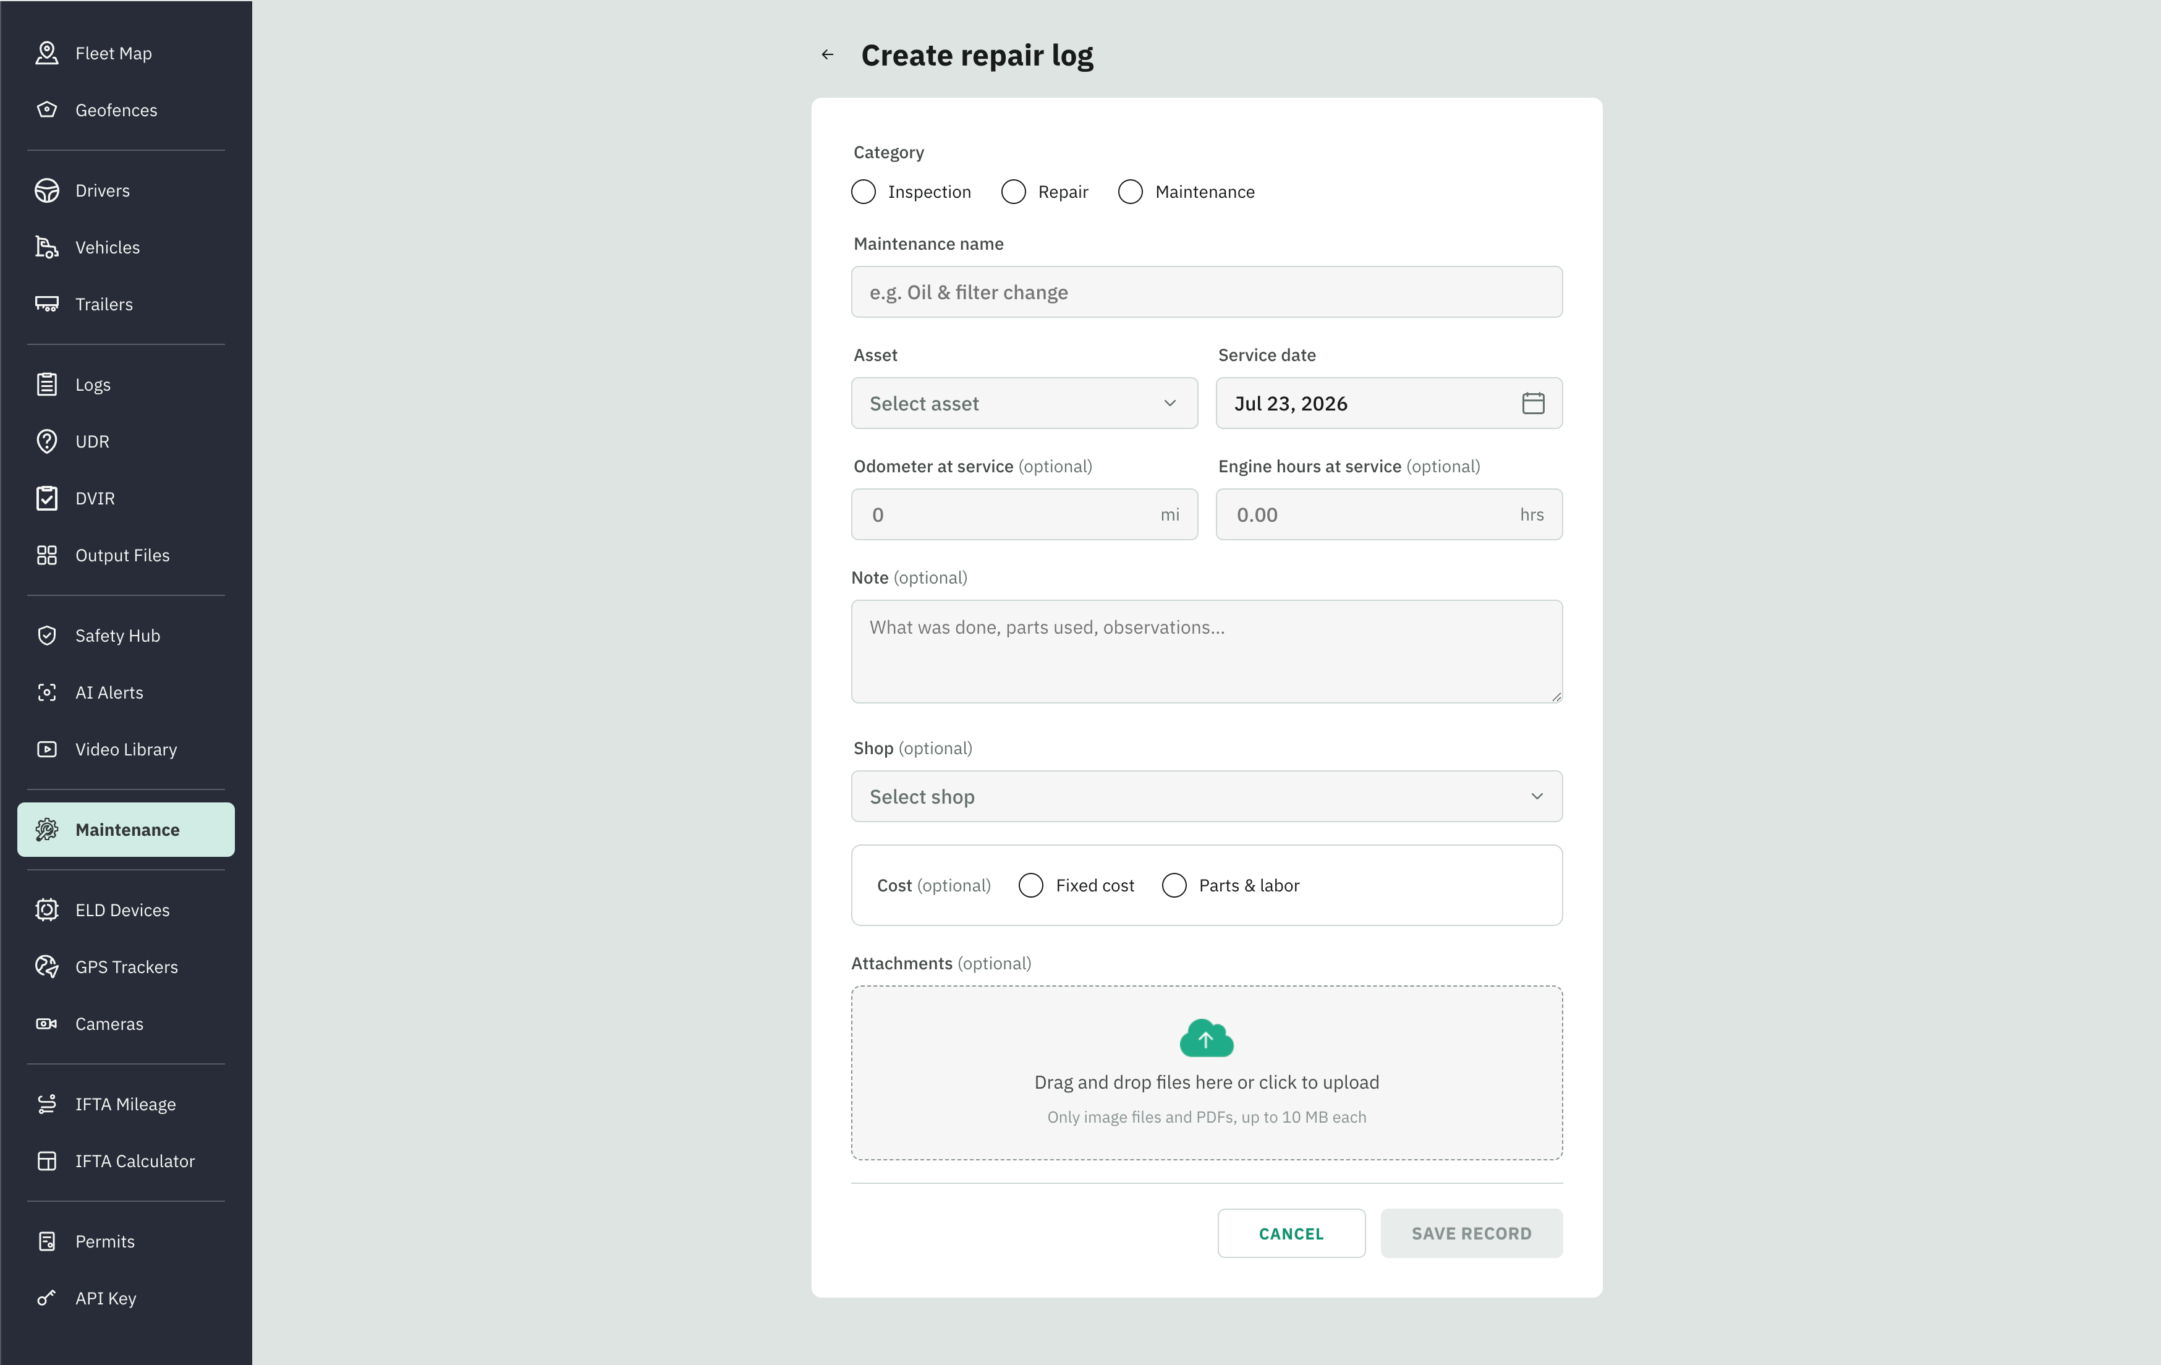Go to the Drivers section
This screenshot has width=2161, height=1365.
[125, 190]
